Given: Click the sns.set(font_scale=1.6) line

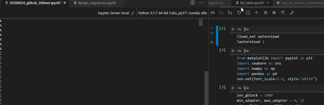Looking at the screenshot, I should pos(277,79).
